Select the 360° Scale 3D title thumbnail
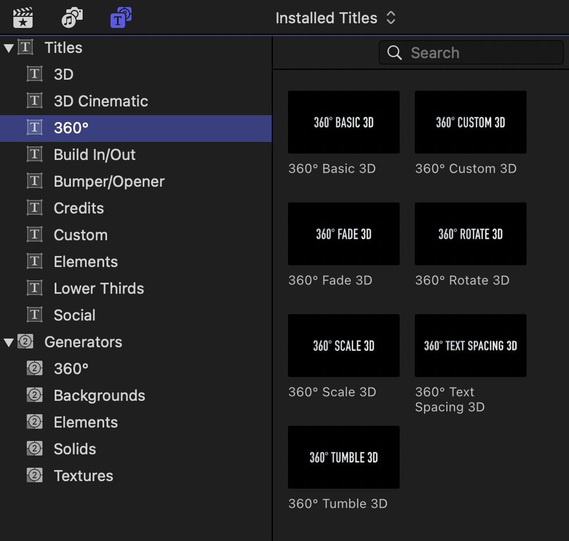This screenshot has width=569, height=541. (344, 346)
